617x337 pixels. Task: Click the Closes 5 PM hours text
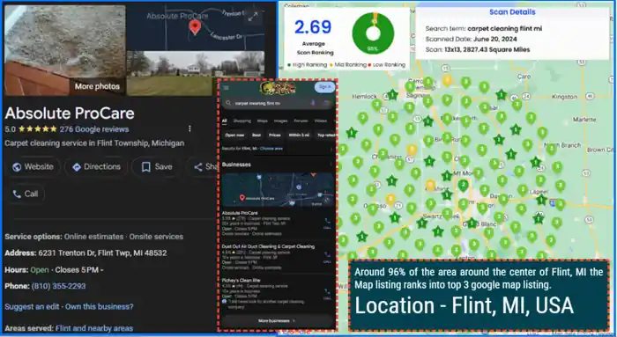click(x=78, y=270)
